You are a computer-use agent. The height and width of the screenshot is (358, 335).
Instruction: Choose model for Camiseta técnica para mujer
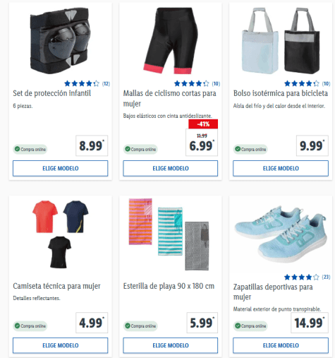point(61,345)
